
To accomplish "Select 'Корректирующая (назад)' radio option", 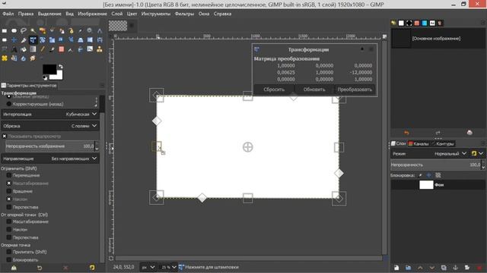I will (x=9, y=104).
